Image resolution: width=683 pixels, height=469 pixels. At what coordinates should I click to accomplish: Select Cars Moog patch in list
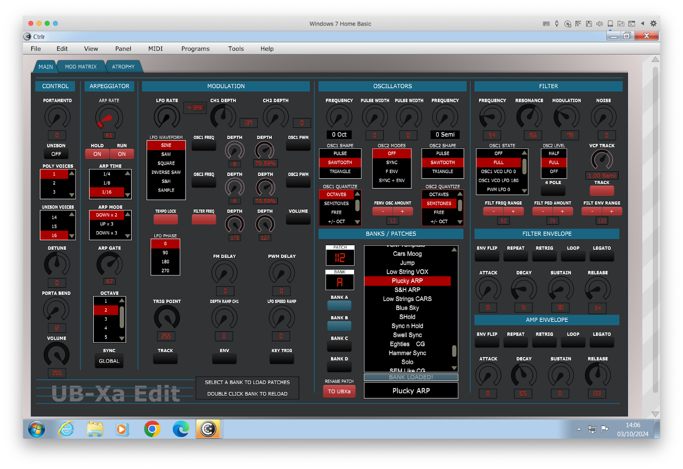[x=407, y=254]
